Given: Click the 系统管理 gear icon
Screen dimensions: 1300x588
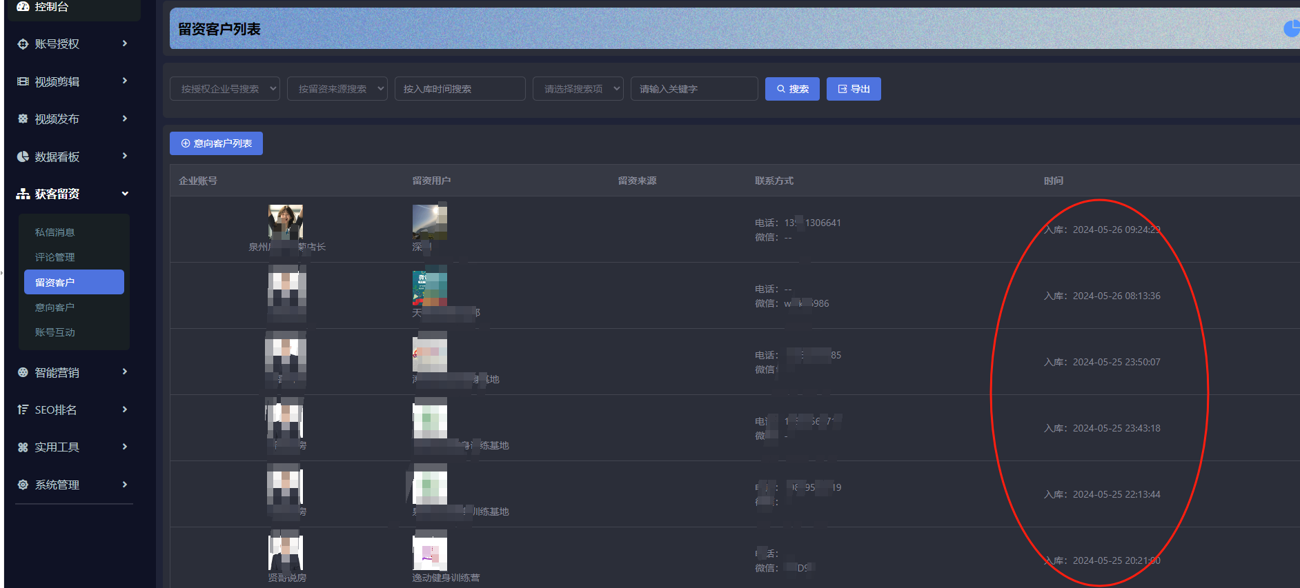Looking at the screenshot, I should [x=23, y=485].
